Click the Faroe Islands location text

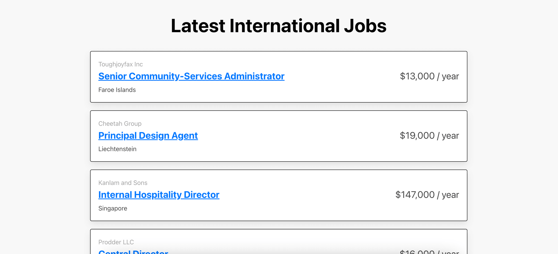[117, 90]
